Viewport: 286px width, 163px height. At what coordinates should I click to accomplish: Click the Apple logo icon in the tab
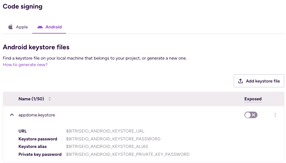click(x=11, y=27)
